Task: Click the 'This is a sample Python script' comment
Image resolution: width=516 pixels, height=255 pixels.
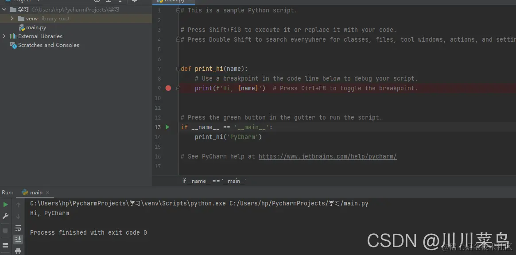Action: click(239, 11)
